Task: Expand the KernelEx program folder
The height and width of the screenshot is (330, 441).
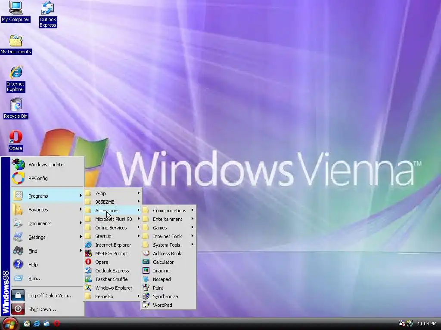Action: pos(112,296)
